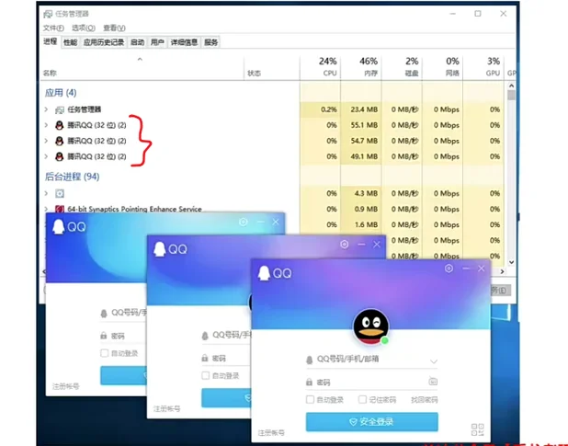Click settings gear in the middle QQ window
Image resolution: width=568 pixels, height=446 pixels.
click(344, 245)
